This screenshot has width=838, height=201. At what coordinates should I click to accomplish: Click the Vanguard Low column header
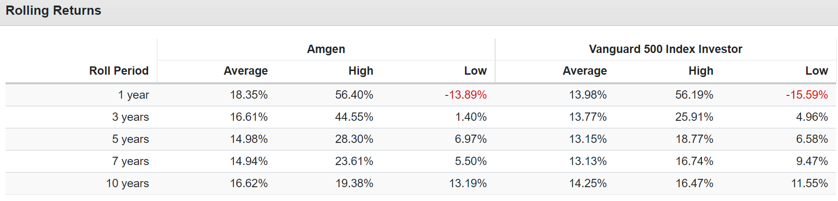coord(817,71)
